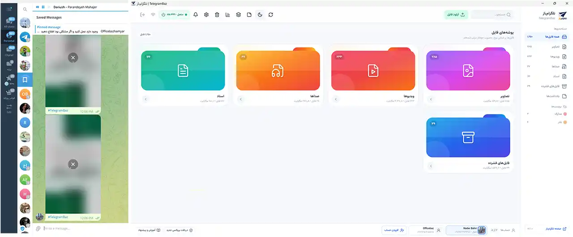Expand chevron under the audio folder
This screenshot has width=573, height=237.
click(241, 99)
